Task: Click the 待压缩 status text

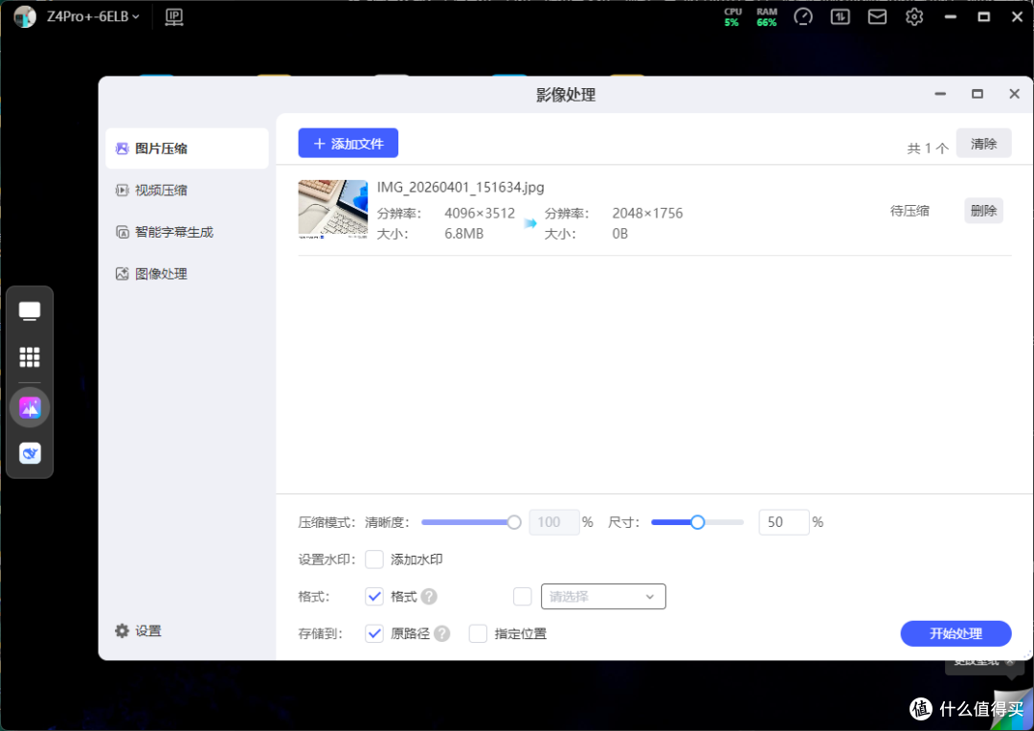Action: tap(910, 211)
